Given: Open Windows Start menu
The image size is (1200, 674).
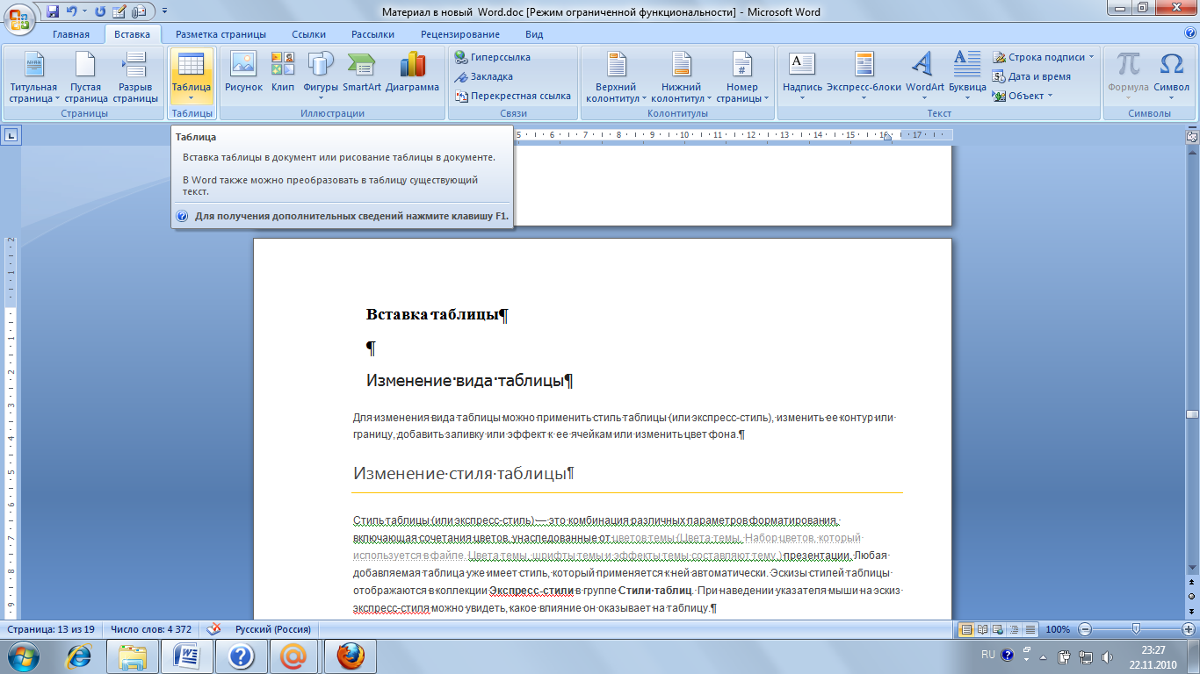Looking at the screenshot, I should [24, 656].
